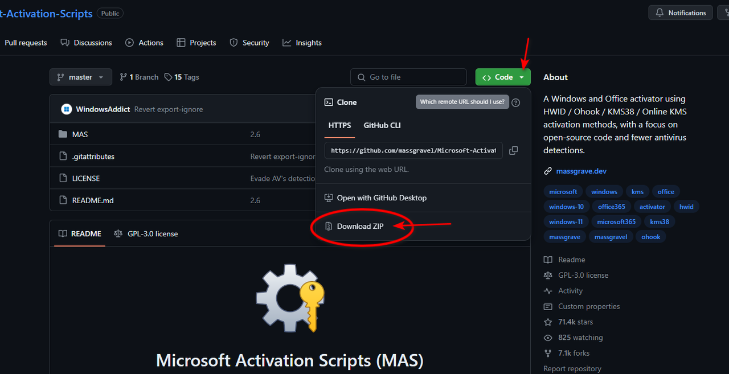The width and height of the screenshot is (729, 374).
Task: Click the MAS gear and key logo image
Action: pyautogui.click(x=290, y=298)
